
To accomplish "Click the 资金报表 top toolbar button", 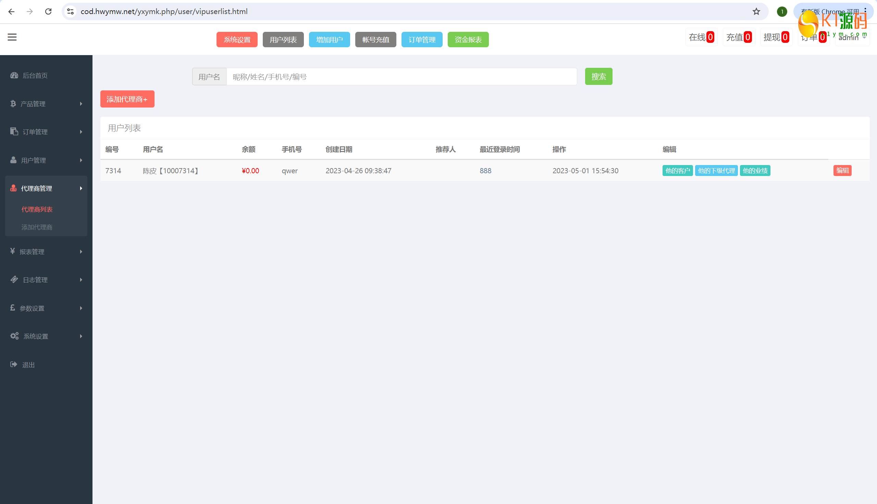I will click(x=468, y=39).
